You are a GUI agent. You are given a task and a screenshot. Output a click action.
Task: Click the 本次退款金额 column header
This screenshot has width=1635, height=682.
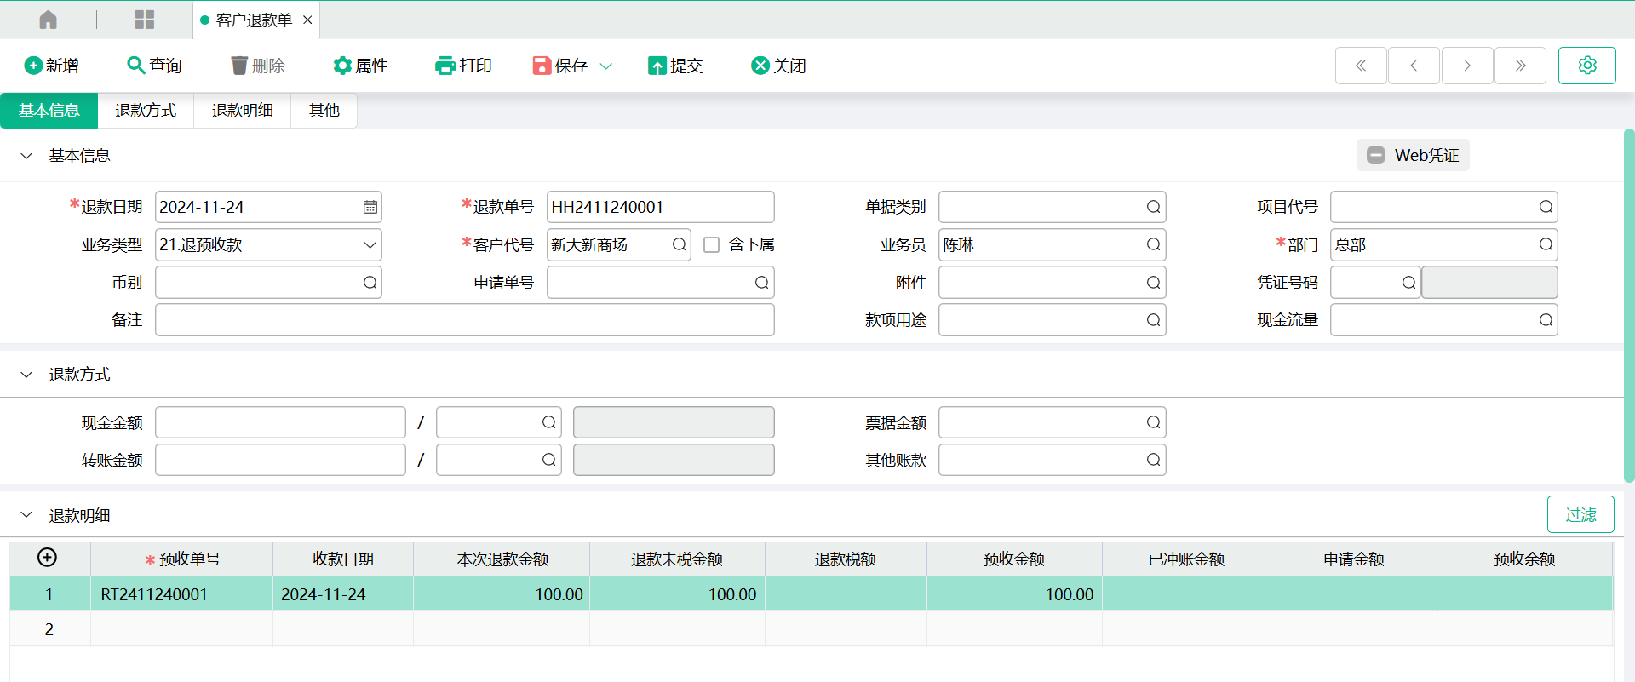[502, 559]
